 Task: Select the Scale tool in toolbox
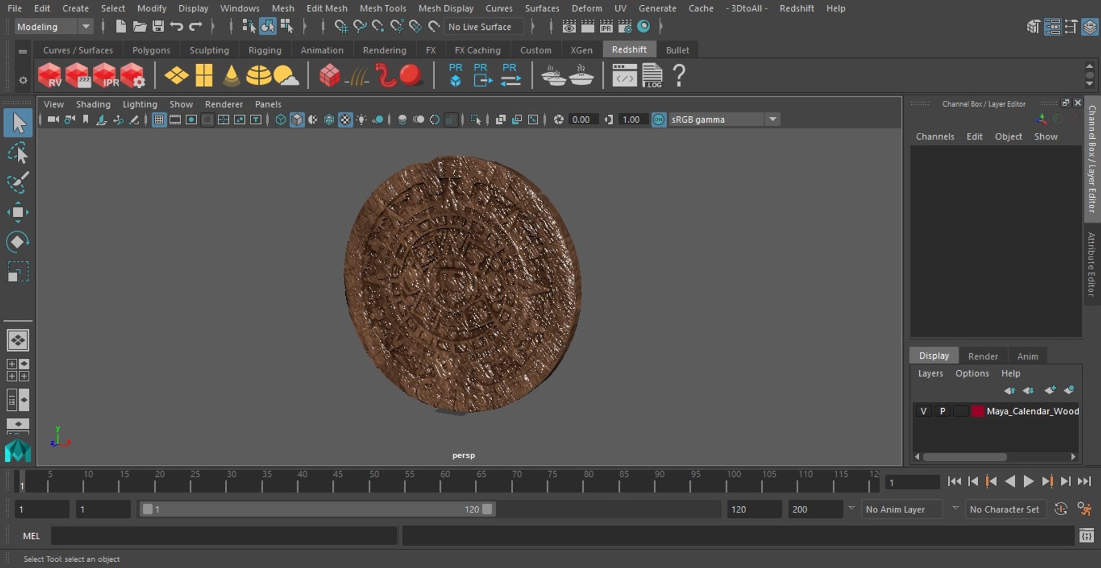tap(18, 272)
